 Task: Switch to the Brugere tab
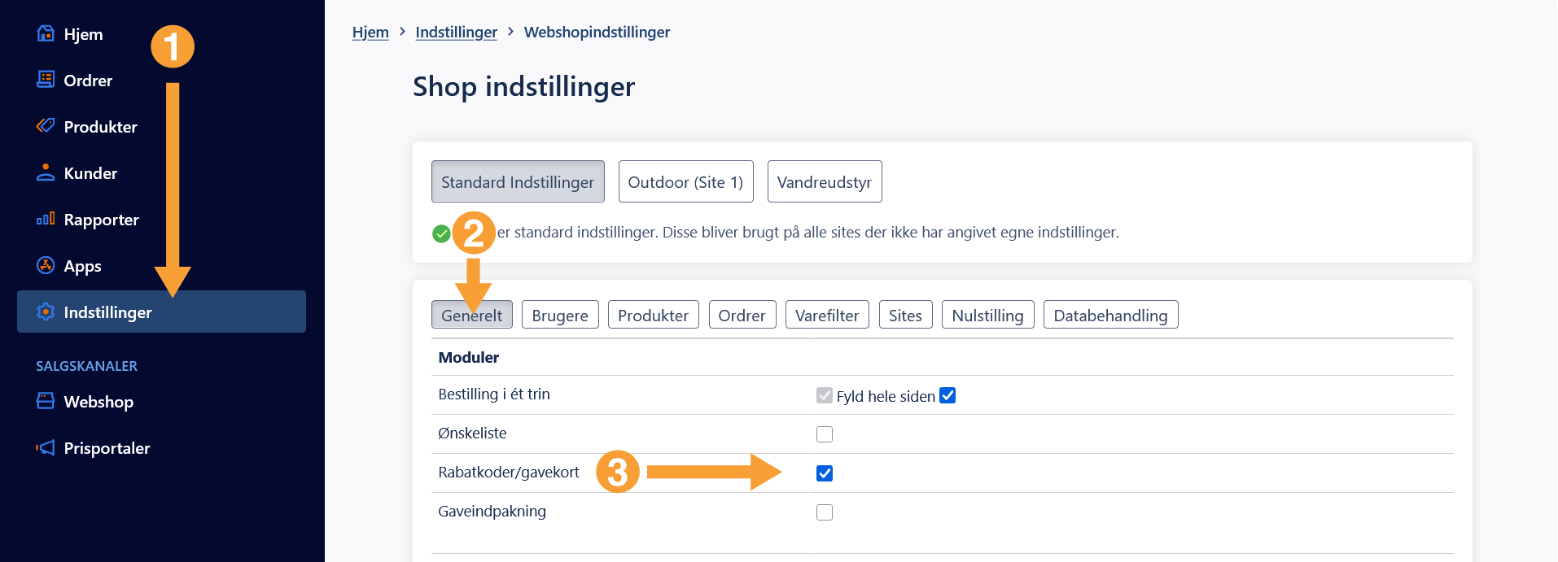click(x=560, y=316)
